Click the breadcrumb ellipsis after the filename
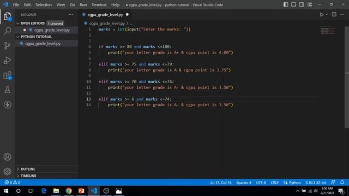The height and width of the screenshot is (196, 349). click(131, 23)
